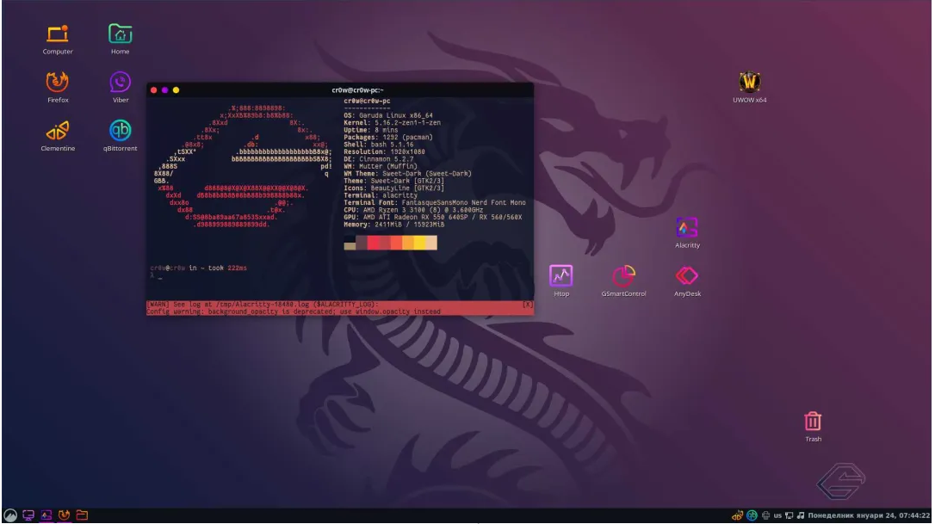Dismiss the Alacritty config warning
Image resolution: width=935 pixels, height=524 pixels.
(x=527, y=306)
